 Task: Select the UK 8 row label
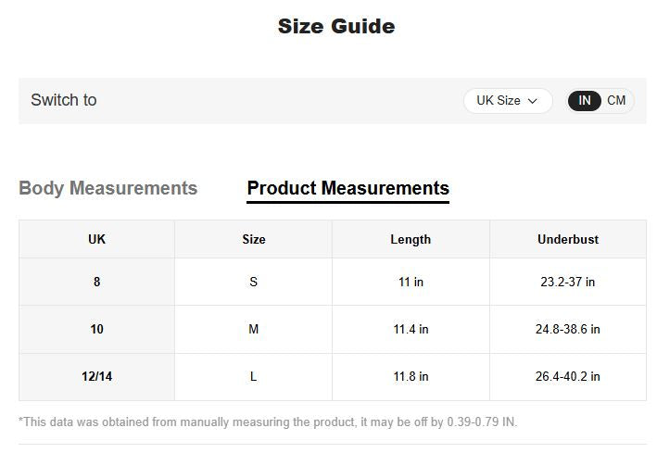[x=96, y=282]
